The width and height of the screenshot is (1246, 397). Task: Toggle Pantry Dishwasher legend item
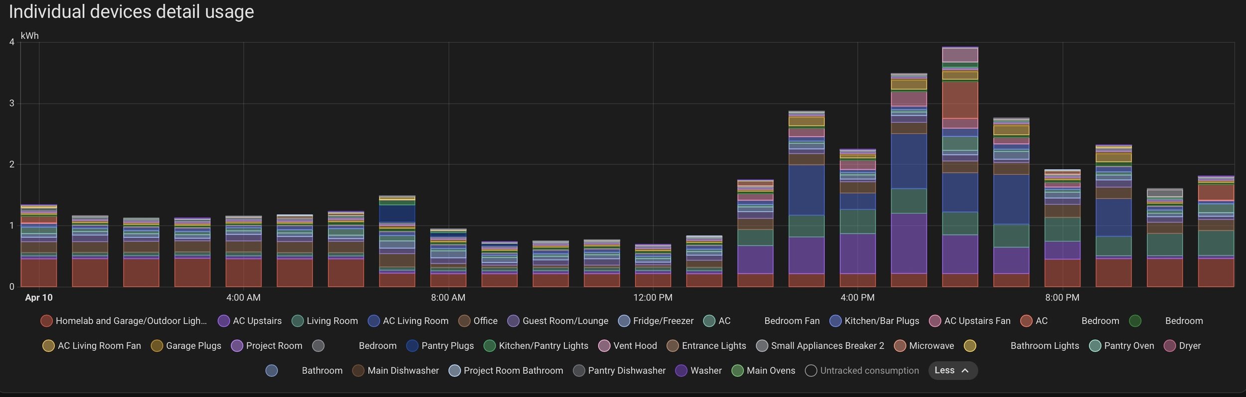coord(619,371)
